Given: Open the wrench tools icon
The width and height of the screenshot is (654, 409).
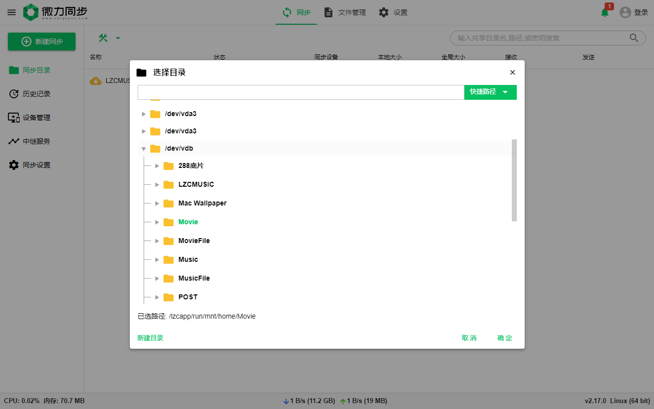Looking at the screenshot, I should click(x=103, y=38).
